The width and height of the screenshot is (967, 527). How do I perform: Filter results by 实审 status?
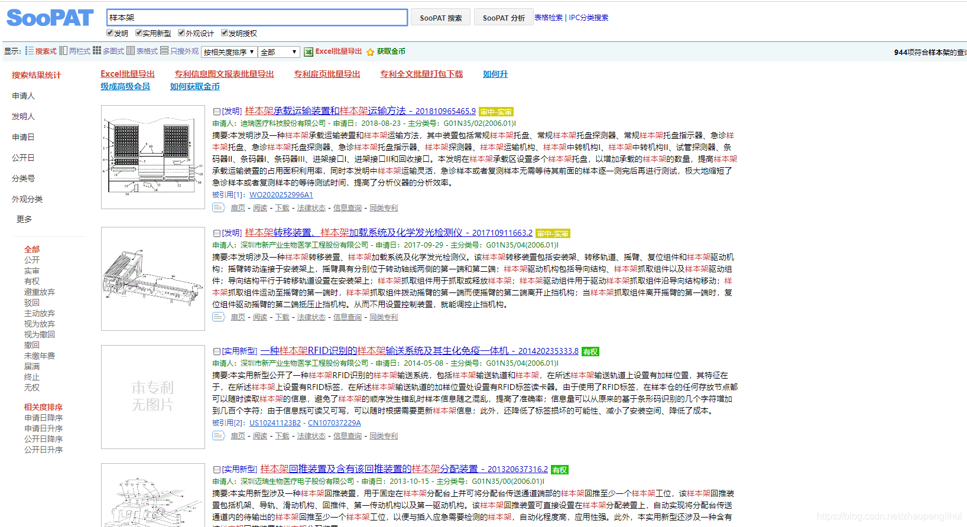pos(32,271)
